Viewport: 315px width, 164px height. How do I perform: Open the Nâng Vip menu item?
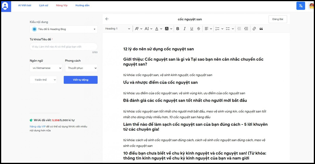pos(62,5)
